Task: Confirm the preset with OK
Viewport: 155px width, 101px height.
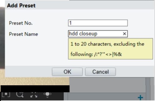Action: (x=67, y=72)
